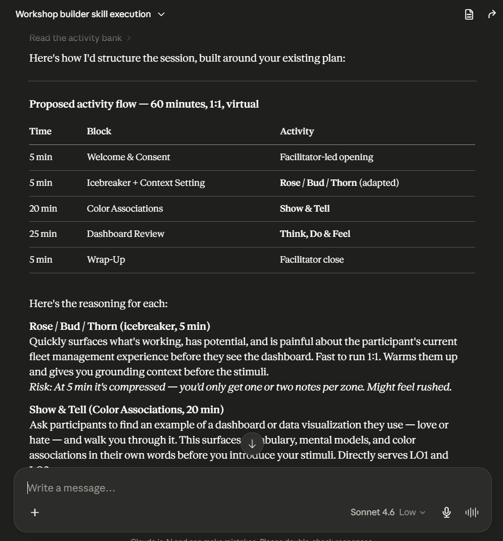Viewport: 503px width, 541px height.
Task: Click the scroll-to-bottom arrow button
Action: pos(252,444)
